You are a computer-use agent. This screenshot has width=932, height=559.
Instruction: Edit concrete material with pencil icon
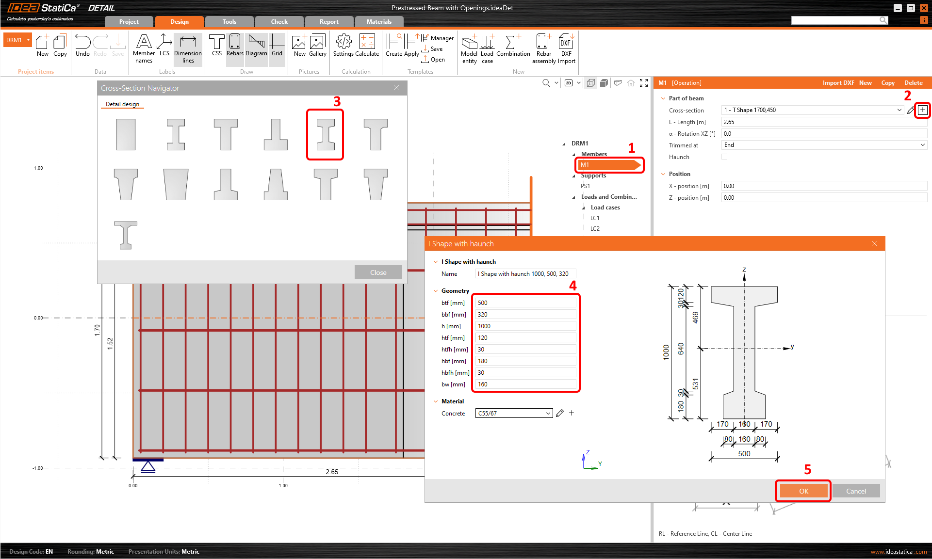(x=560, y=413)
